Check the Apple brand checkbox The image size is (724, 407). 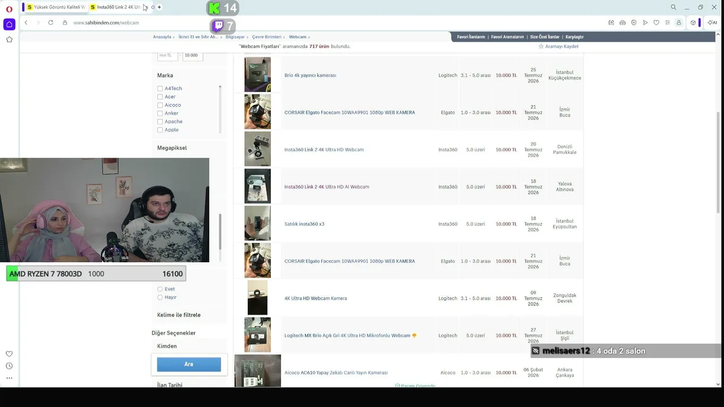point(160,130)
